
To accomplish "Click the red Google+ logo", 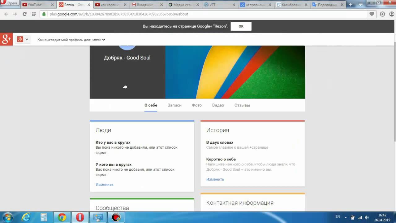I will coord(6,39).
